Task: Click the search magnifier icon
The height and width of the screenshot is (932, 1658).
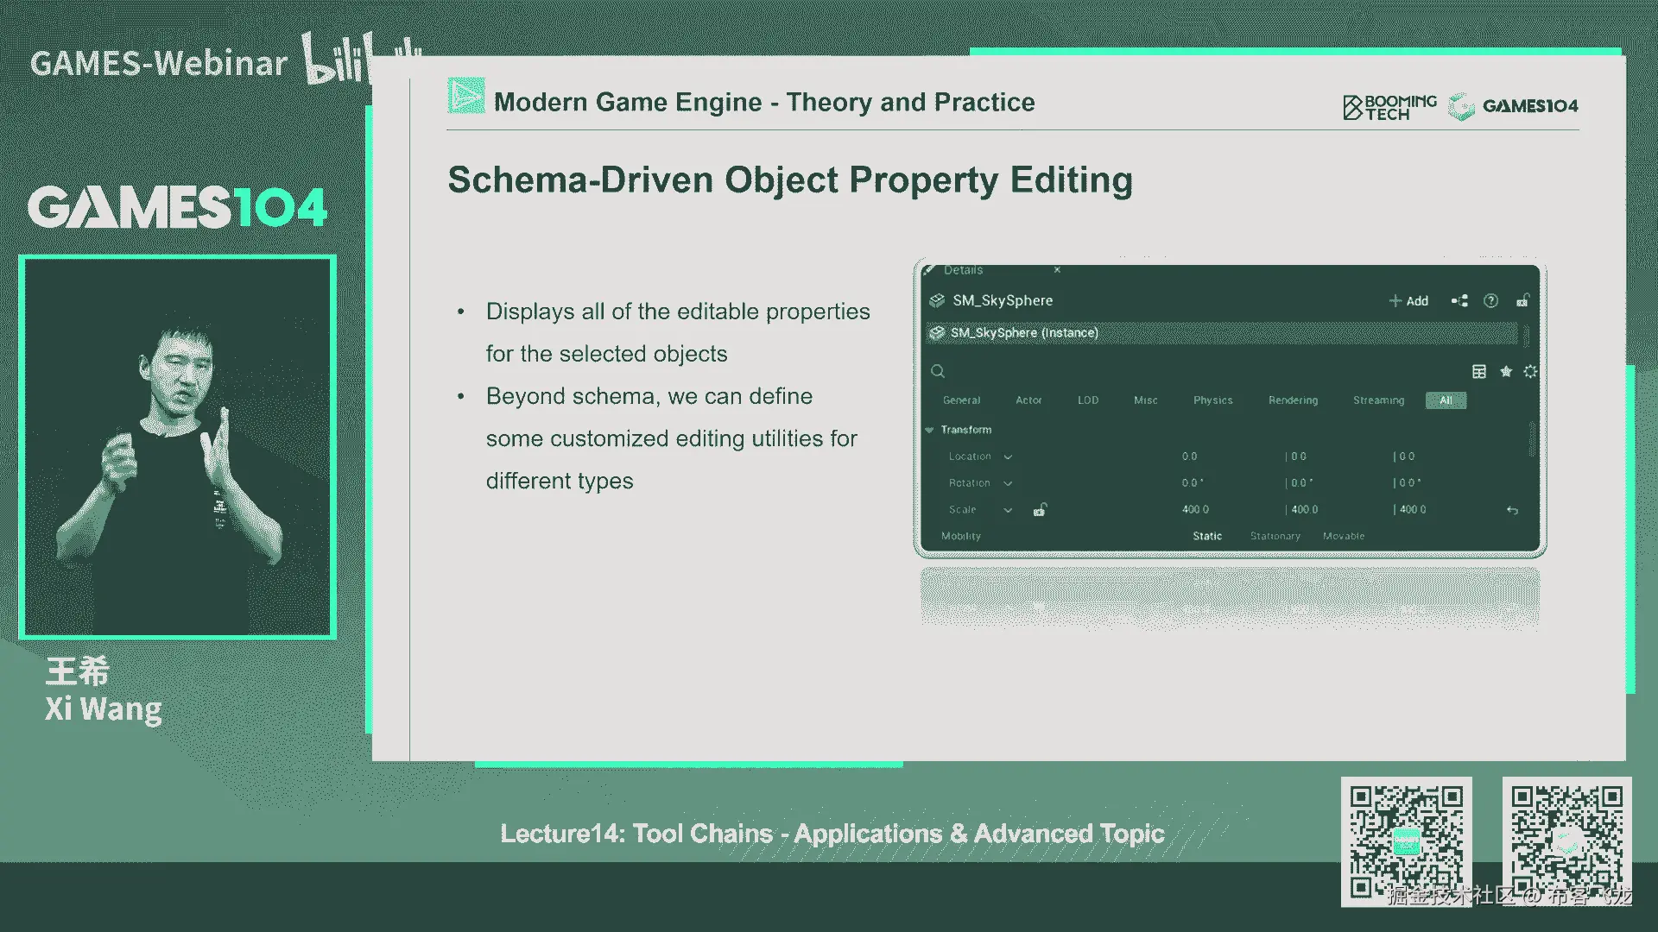Action: (x=938, y=372)
